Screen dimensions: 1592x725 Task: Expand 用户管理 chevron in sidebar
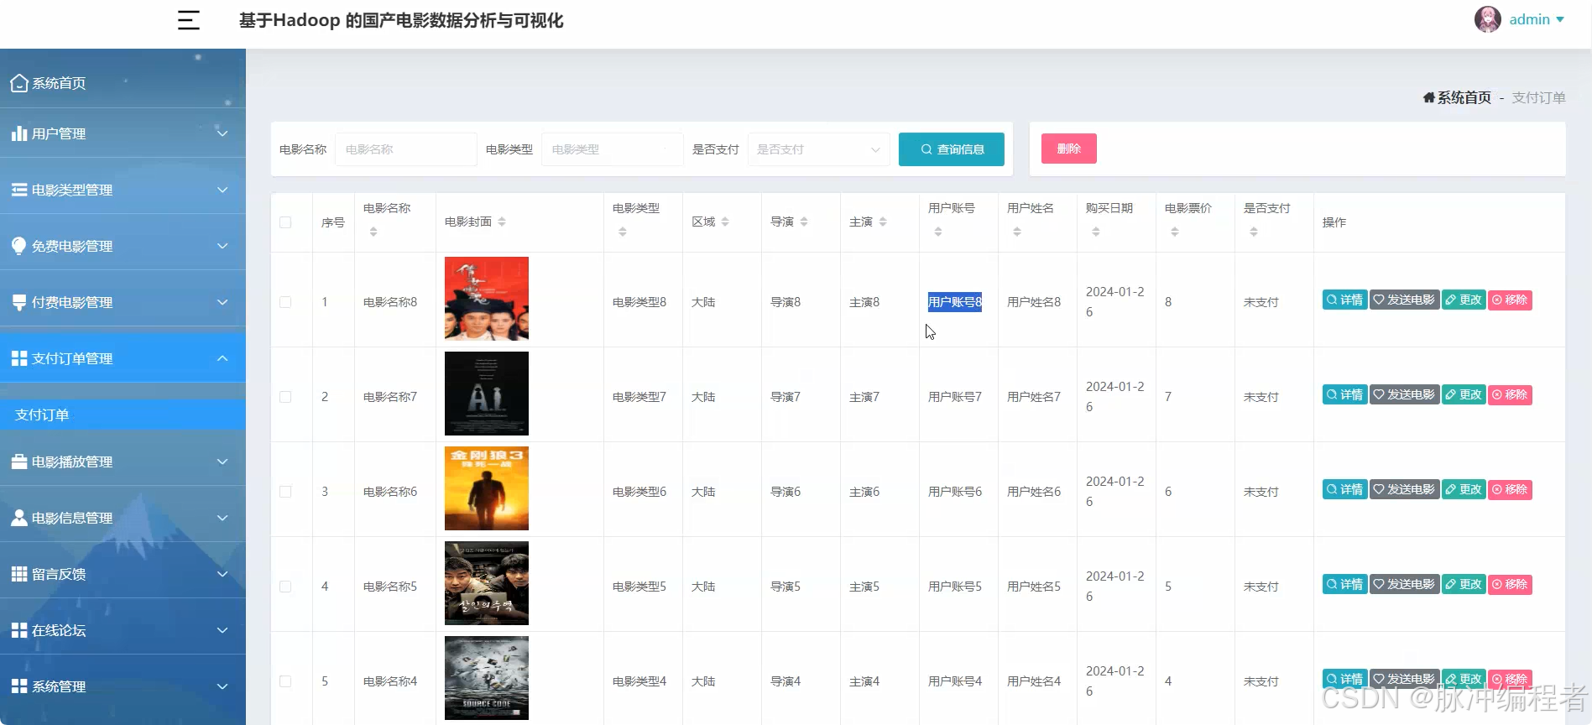pyautogui.click(x=222, y=133)
